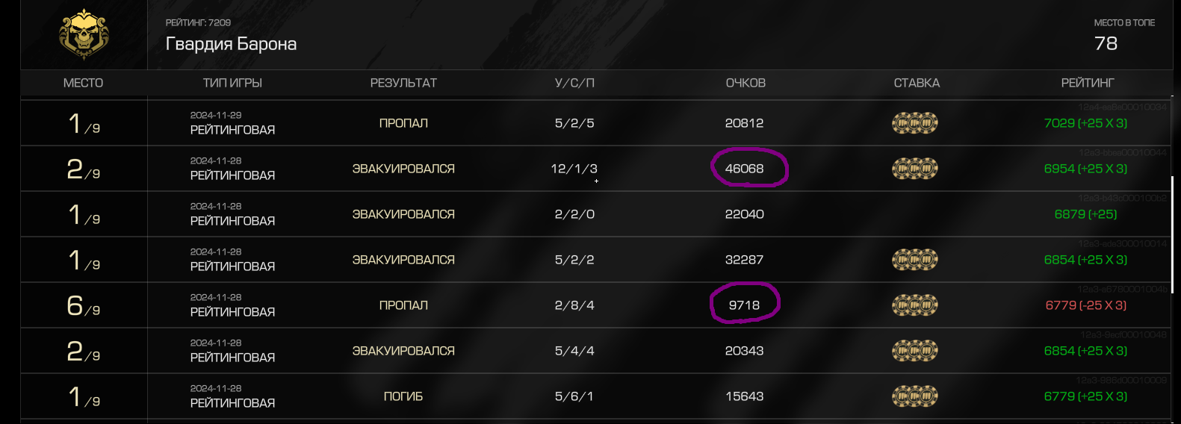Image resolution: width=1181 pixels, height=424 pixels.
Task: Open clan name Гвардия Барона
Action: pyautogui.click(x=231, y=44)
